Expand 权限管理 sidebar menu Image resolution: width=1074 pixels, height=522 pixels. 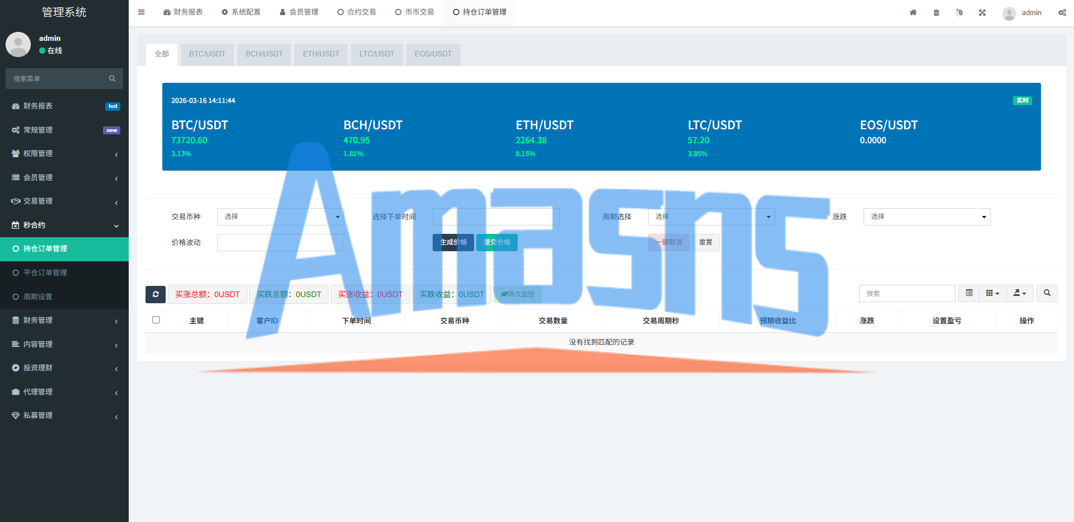click(x=64, y=153)
